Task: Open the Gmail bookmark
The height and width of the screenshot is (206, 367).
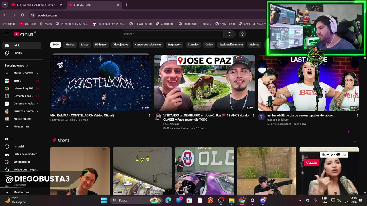Action: point(9,24)
